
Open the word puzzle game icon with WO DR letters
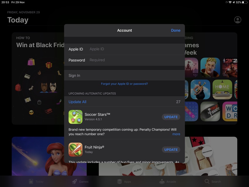(x=230, y=111)
